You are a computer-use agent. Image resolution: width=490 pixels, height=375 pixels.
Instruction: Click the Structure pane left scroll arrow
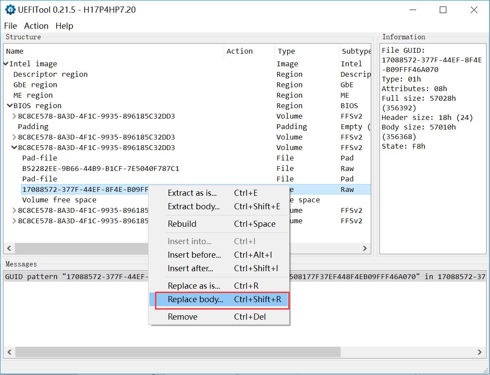[9, 249]
